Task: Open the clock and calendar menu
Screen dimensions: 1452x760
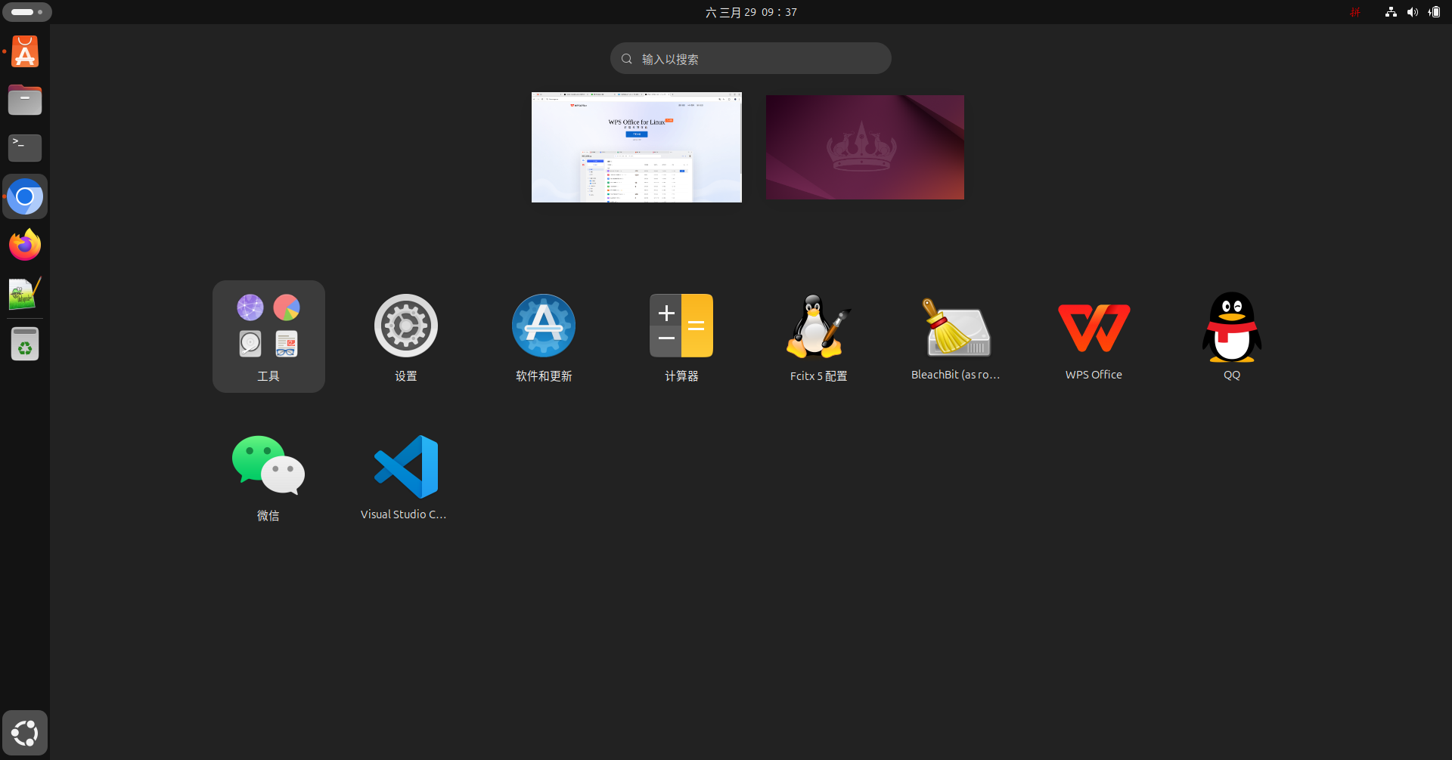Action: pyautogui.click(x=751, y=12)
